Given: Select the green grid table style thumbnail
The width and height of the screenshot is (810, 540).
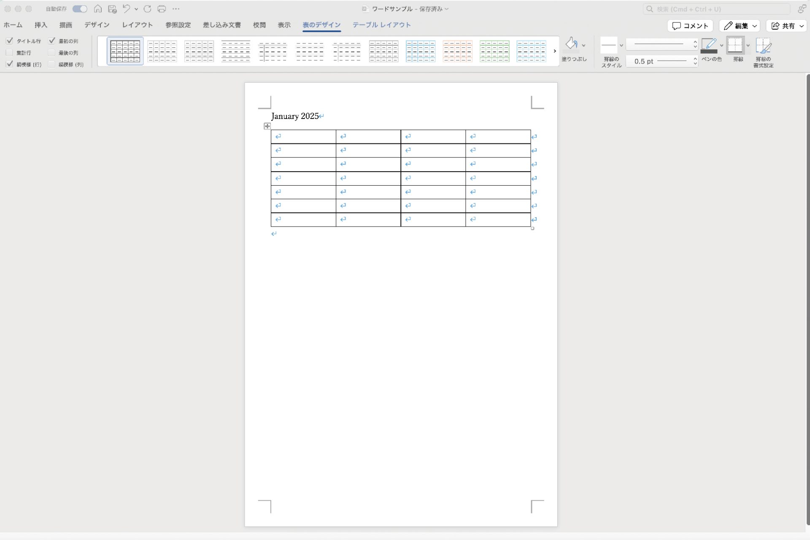Looking at the screenshot, I should [x=494, y=51].
